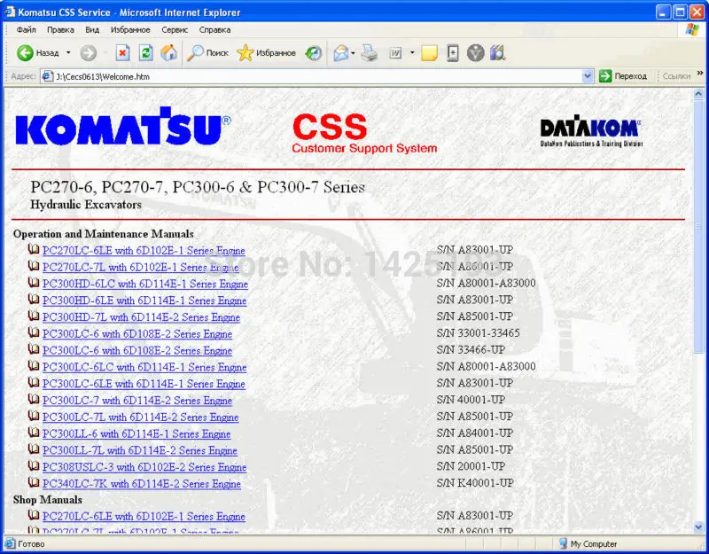Click the Stop loading icon

[123, 52]
